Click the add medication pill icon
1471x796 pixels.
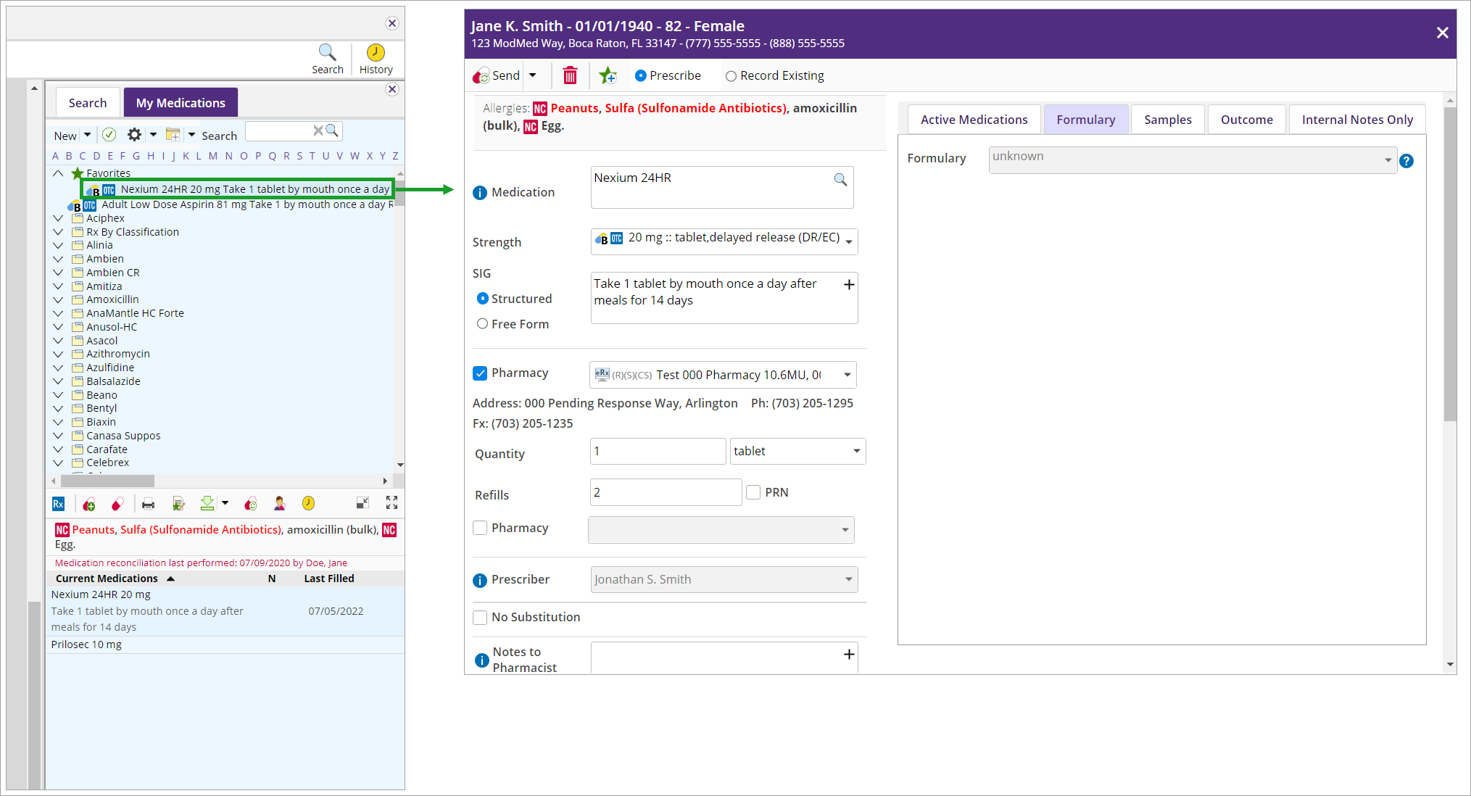coord(89,504)
